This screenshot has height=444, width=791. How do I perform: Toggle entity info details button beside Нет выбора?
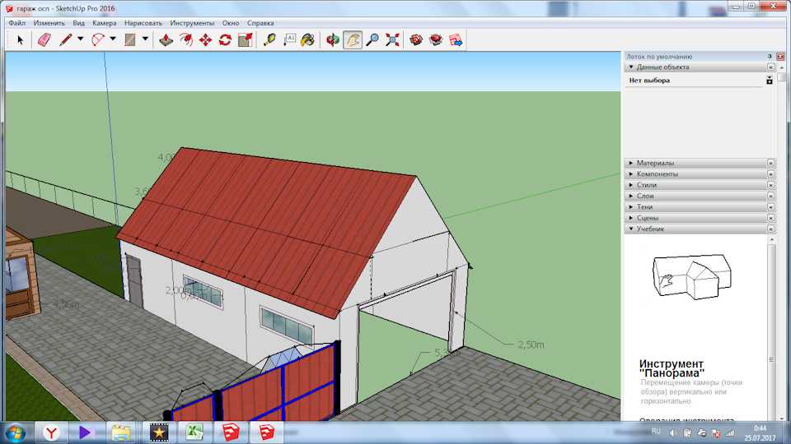pos(770,80)
